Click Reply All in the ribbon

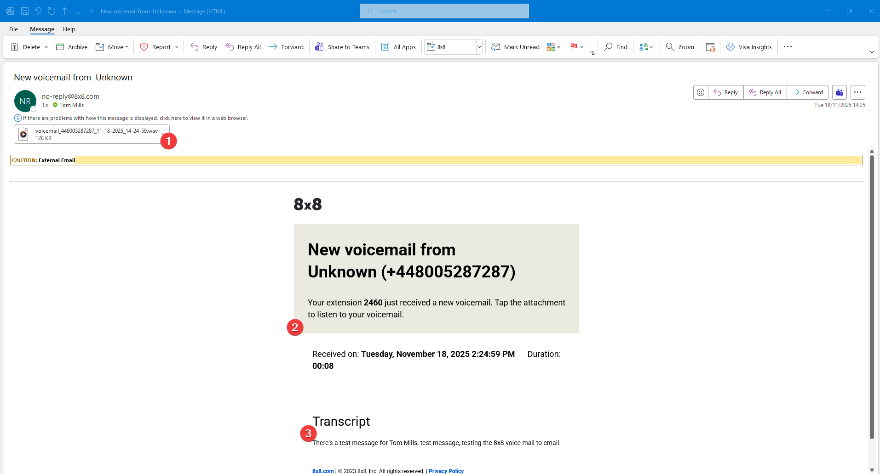243,47
